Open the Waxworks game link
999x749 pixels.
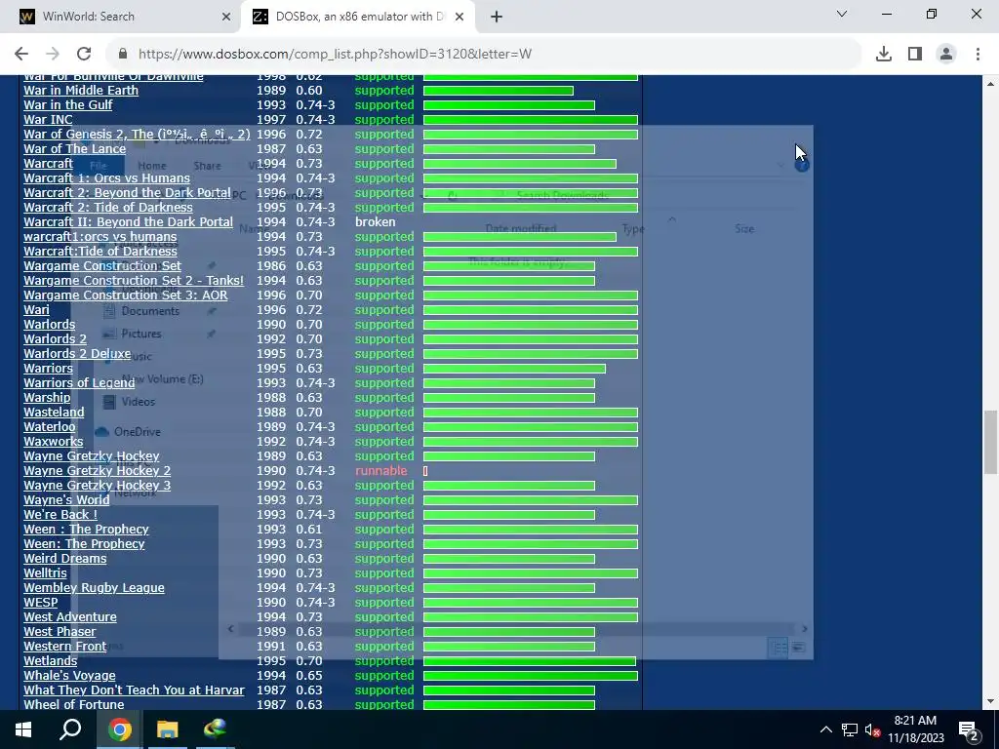54,442
